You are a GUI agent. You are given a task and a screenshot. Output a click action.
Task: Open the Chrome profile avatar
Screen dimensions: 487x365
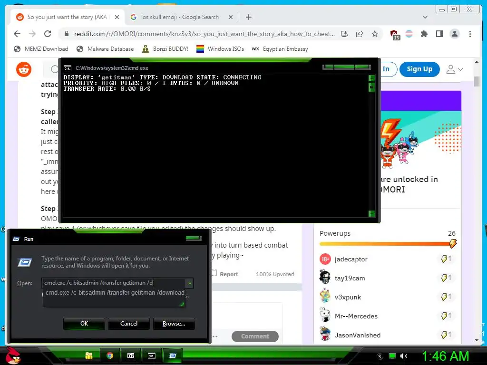pyautogui.click(x=454, y=34)
